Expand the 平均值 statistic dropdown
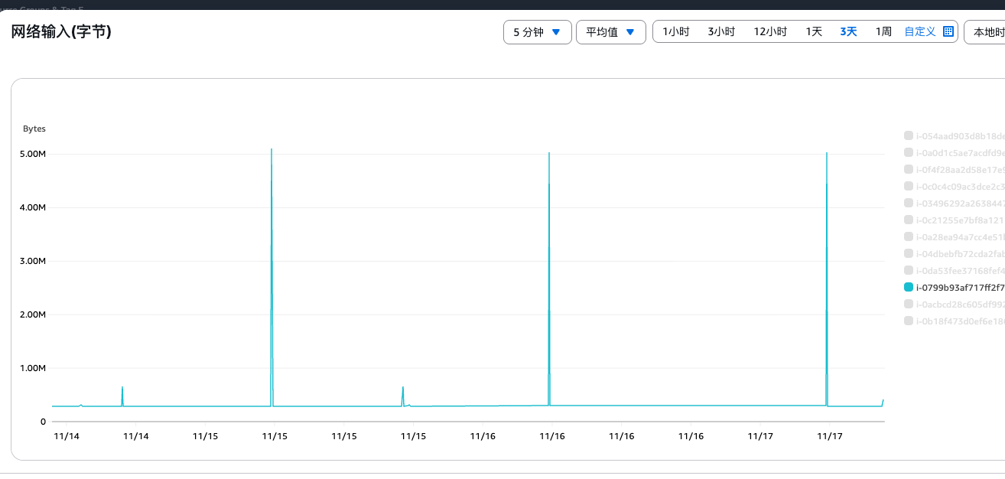This screenshot has width=1005, height=479. (x=610, y=32)
